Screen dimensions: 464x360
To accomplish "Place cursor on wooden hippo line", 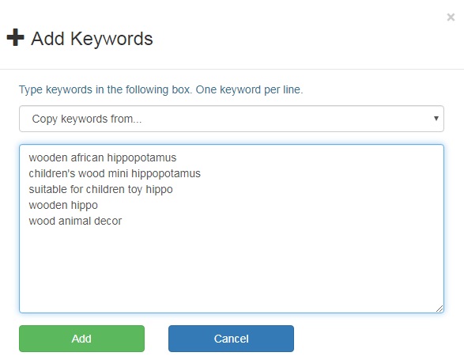I will click(x=63, y=206).
